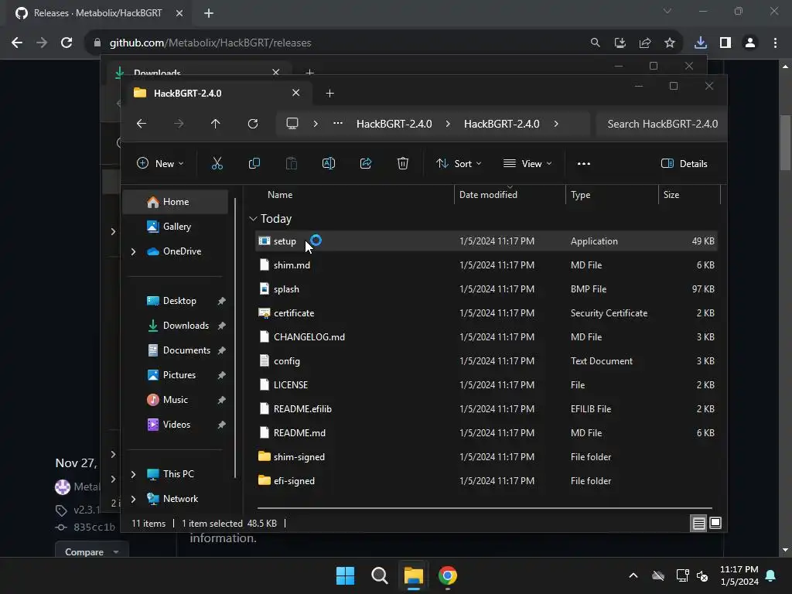Show hidden system tray icons

(x=633, y=575)
